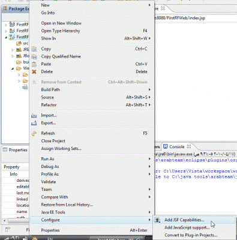Click the Configure menu entry
Image resolution: width=237 pixels, height=240 pixels.
pos(92,220)
